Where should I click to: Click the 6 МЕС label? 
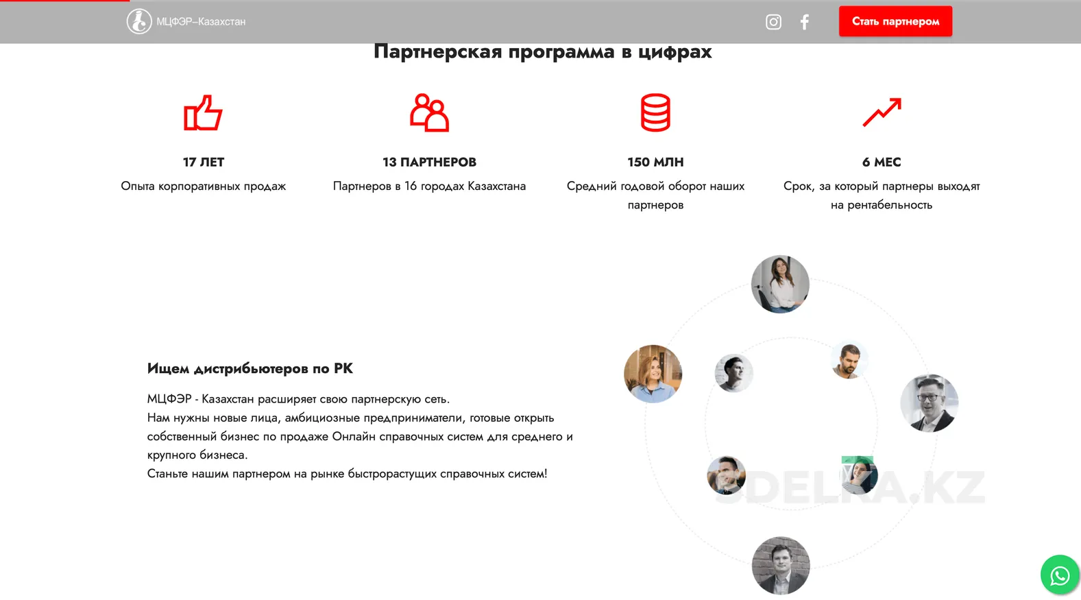click(x=882, y=162)
